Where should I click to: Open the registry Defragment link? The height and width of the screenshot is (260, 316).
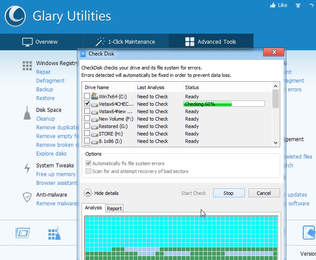(x=50, y=81)
